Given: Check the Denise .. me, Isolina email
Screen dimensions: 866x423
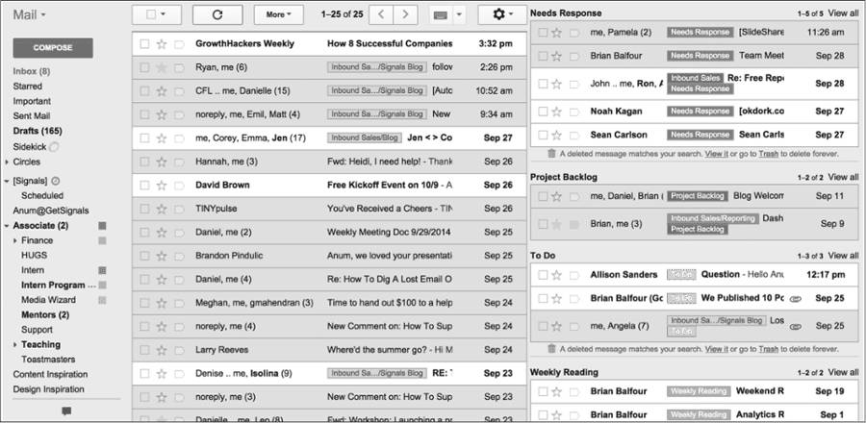Looking at the screenshot, I should pyautogui.click(x=144, y=374).
